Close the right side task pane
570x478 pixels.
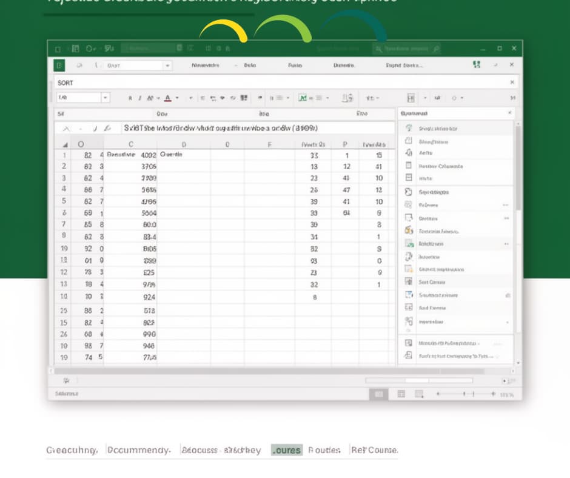tap(509, 113)
